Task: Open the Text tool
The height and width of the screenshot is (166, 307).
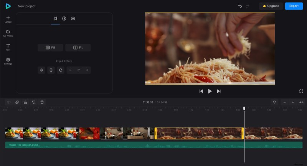Action: click(8, 47)
